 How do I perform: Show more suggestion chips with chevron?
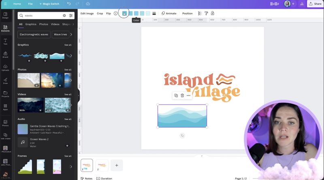pos(71,34)
